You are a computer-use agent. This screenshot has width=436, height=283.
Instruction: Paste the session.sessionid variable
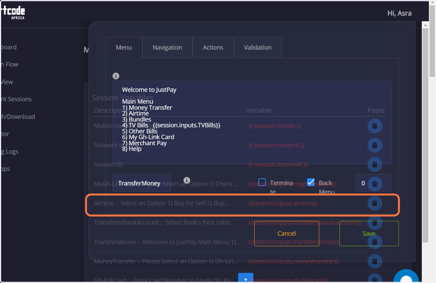[375, 165]
